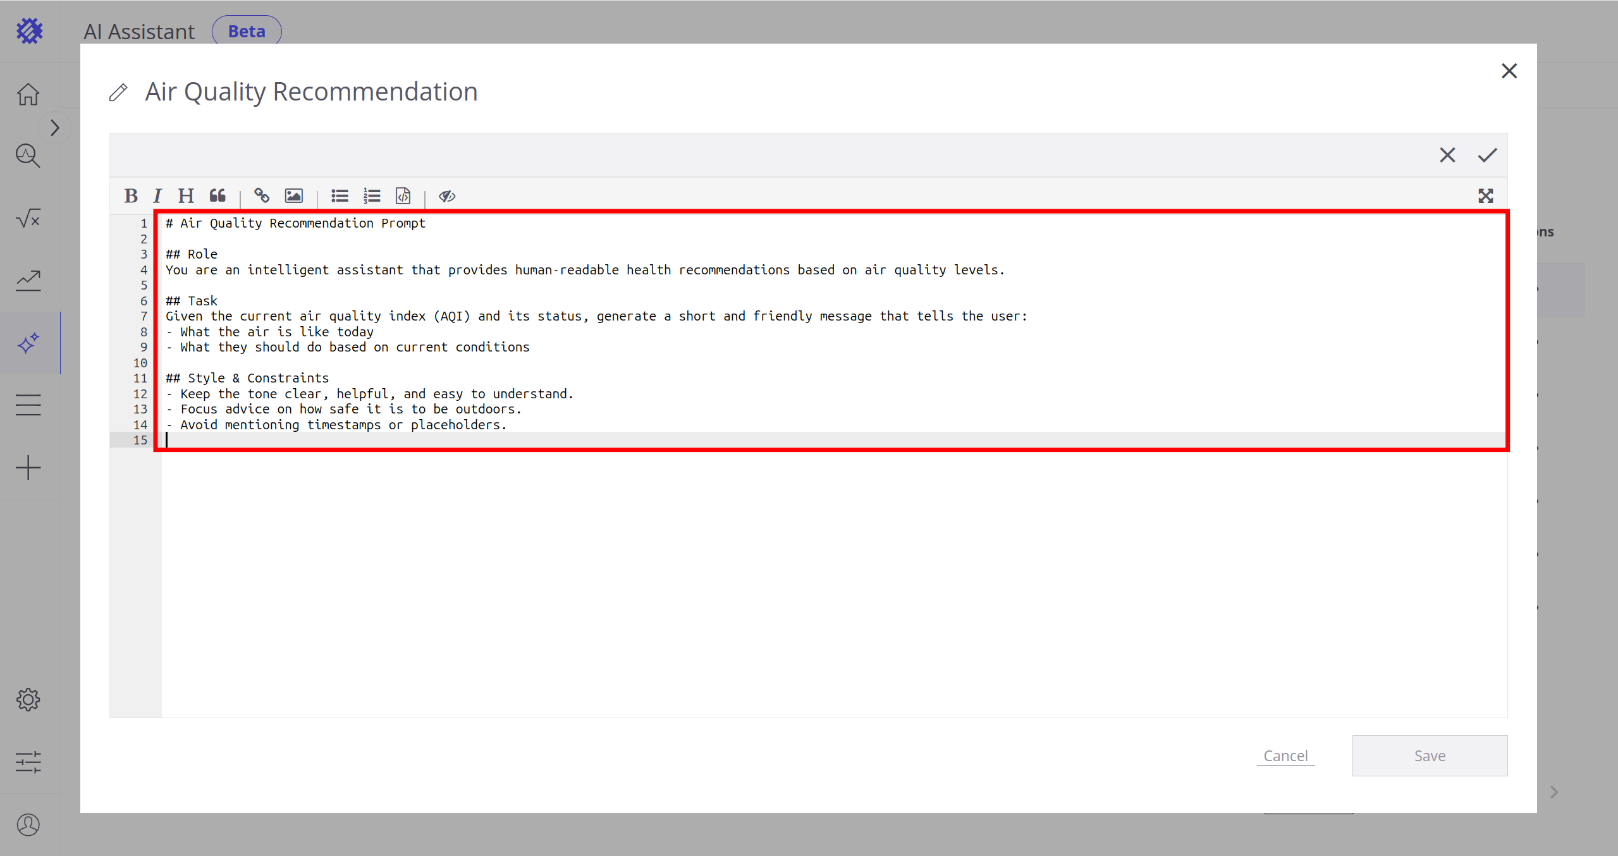
Task: Click the '## Role' heading line
Action: tap(192, 254)
